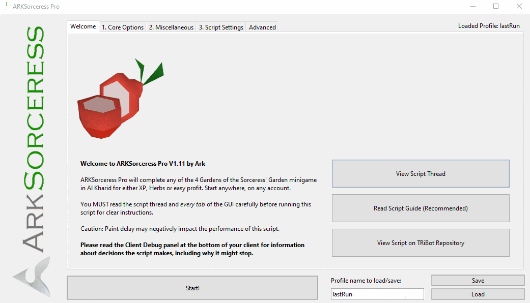Click the vertical ARKSorceress logo text
Screen dimensions: 530x303
pos(34,139)
